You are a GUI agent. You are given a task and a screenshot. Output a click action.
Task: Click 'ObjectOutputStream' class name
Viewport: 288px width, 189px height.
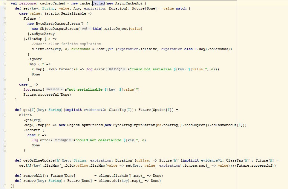pyautogui.click(x=59, y=29)
